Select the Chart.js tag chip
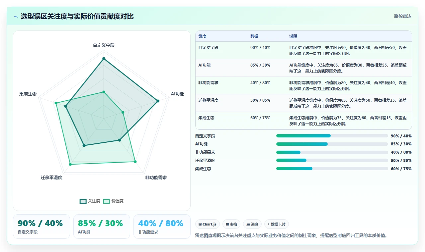Image resolution: width=425 pixels, height=252 pixels. coord(208,224)
